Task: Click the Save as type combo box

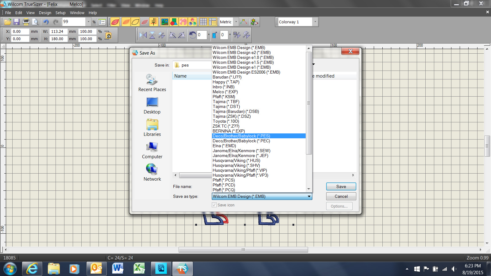Action: click(262, 196)
